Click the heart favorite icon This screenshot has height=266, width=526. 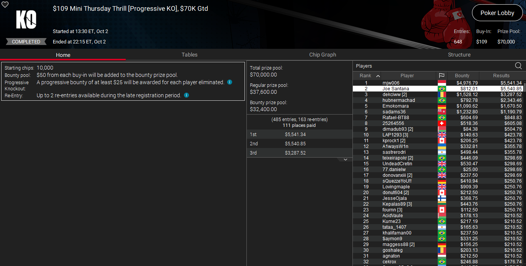(5, 5)
